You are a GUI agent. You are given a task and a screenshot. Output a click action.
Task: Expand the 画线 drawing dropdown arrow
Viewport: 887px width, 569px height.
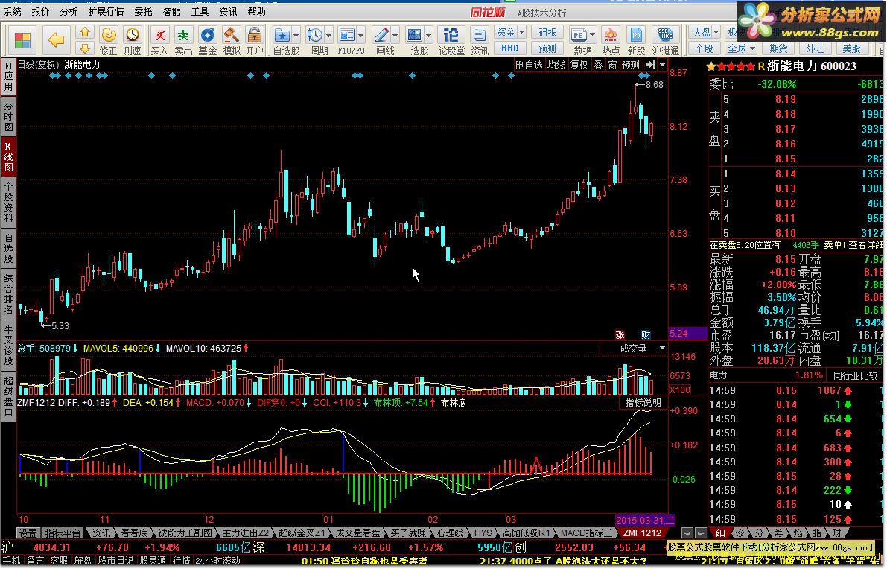(x=395, y=36)
